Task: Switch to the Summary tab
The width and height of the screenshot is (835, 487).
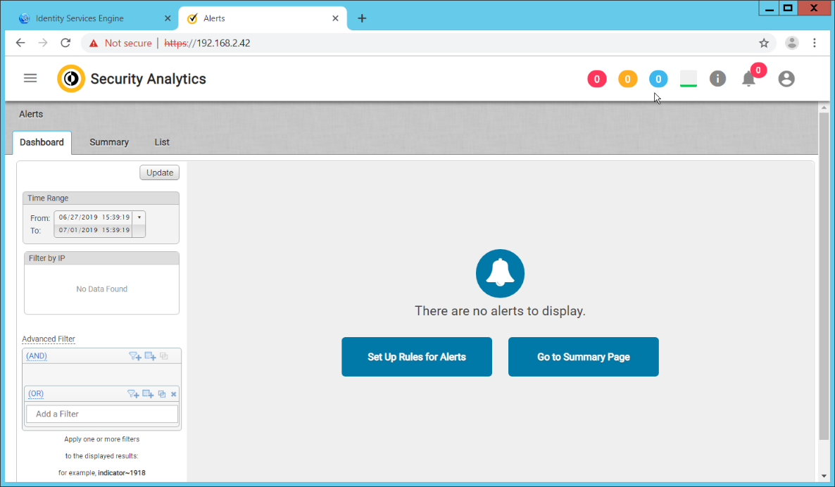Action: point(109,142)
